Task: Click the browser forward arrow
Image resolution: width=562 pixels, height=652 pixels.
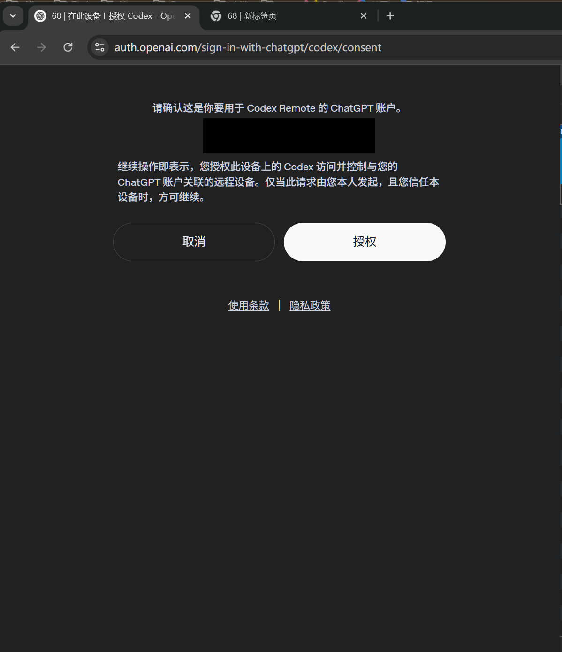Action: [x=42, y=47]
